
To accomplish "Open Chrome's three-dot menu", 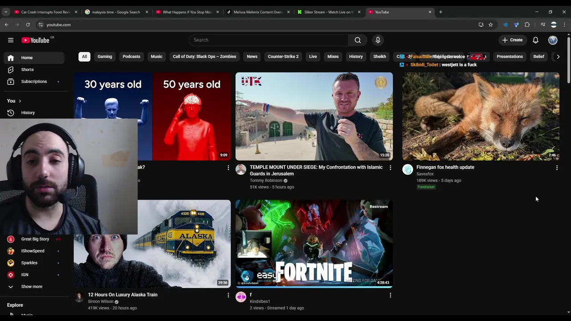I will click(564, 25).
